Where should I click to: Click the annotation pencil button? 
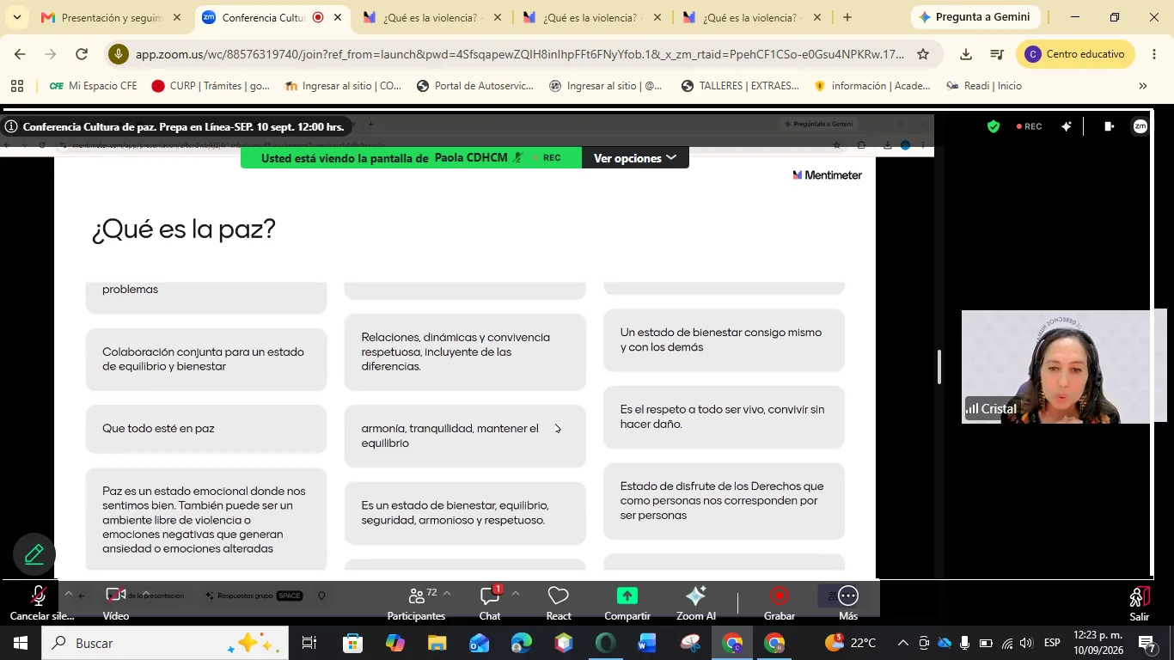coord(34,554)
